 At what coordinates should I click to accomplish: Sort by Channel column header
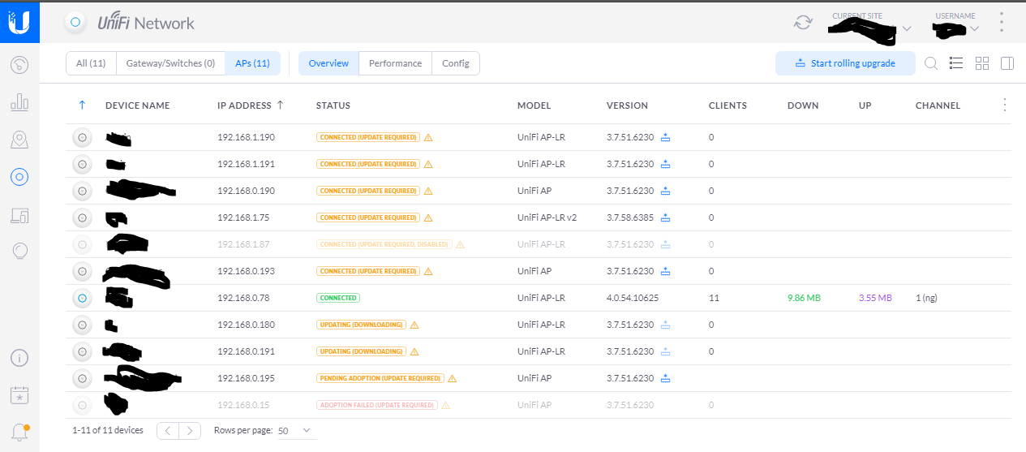click(938, 105)
